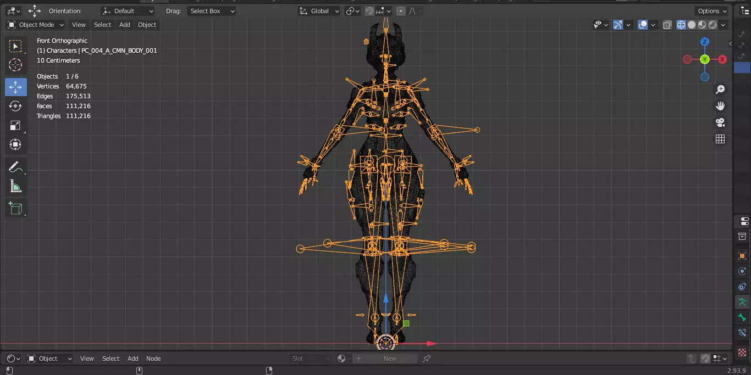Toggle snapping magnet in top header
This screenshot has width=751, height=375.
click(369, 11)
